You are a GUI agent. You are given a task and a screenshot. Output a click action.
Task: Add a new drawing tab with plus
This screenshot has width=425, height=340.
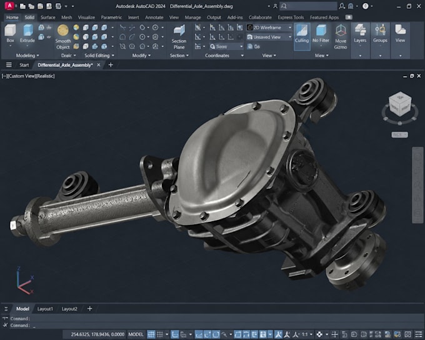tap(111, 65)
